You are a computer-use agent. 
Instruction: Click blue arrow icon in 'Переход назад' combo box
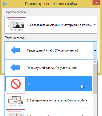click(15, 50)
